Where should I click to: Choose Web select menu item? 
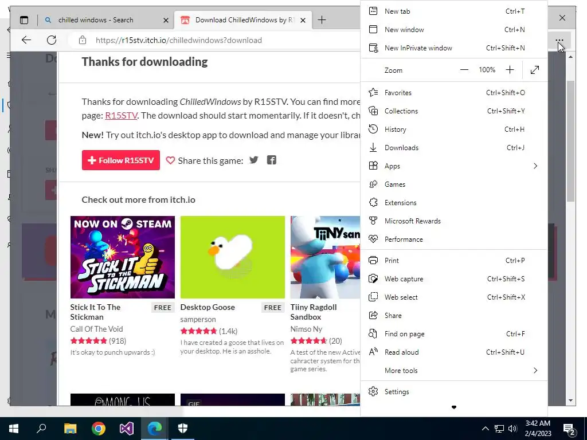(x=454, y=297)
